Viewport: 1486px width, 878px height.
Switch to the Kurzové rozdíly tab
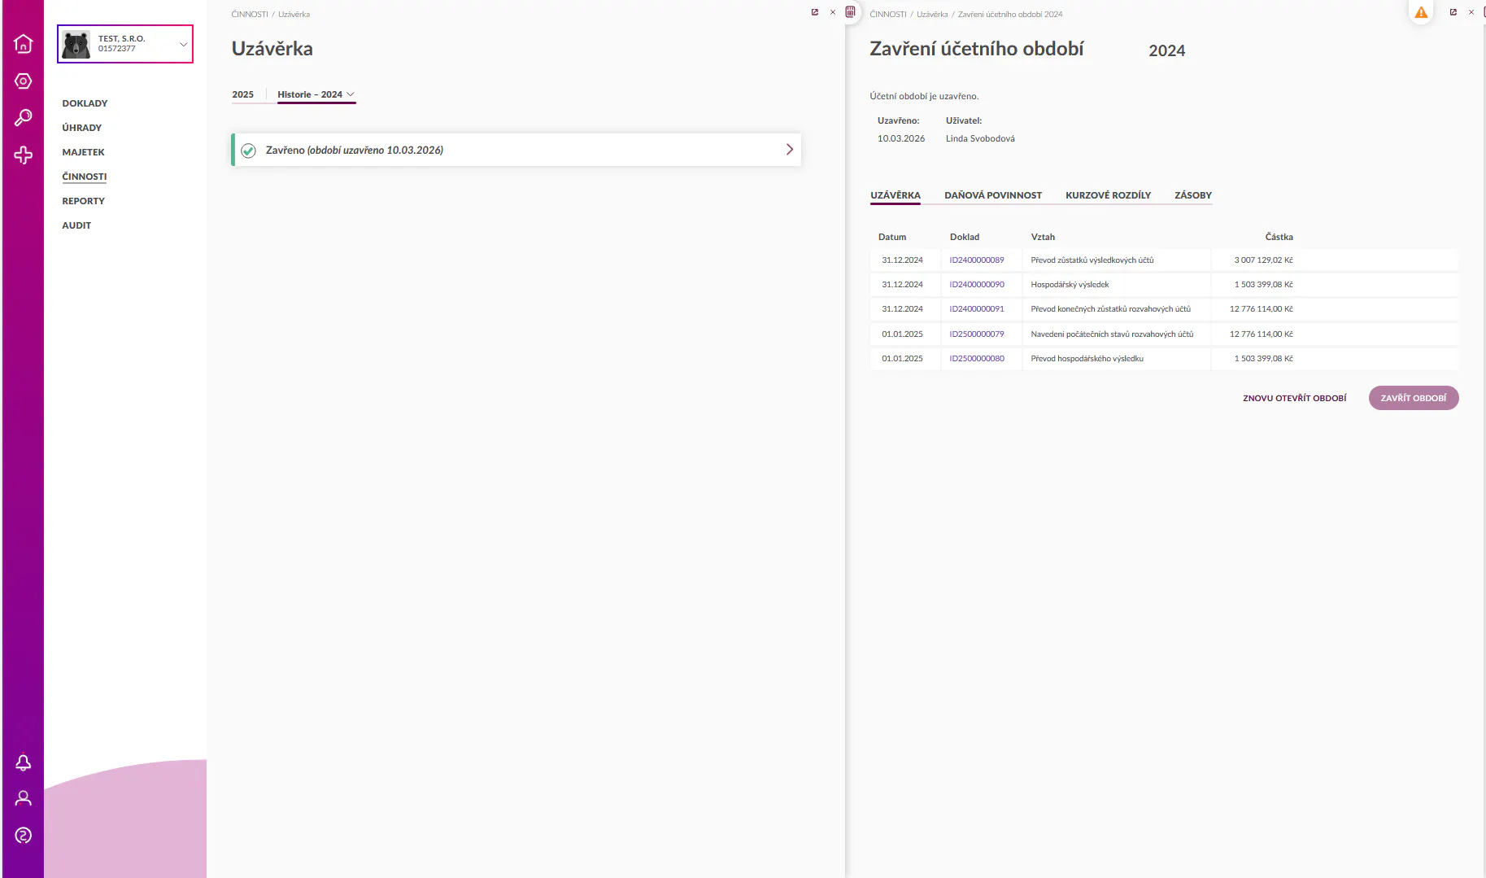[1108, 195]
